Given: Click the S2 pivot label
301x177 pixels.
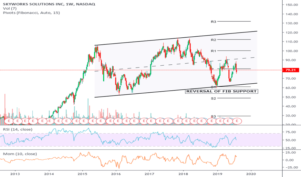Looking at the screenshot, I should click(213, 98).
